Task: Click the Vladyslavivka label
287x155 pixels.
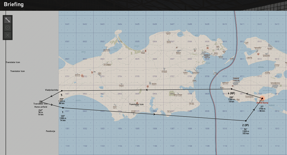Action: click(x=52, y=90)
